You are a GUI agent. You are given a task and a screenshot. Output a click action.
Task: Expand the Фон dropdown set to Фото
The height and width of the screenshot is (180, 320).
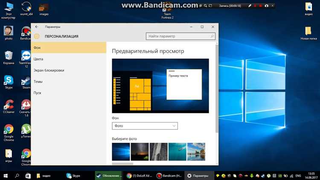tap(145, 126)
